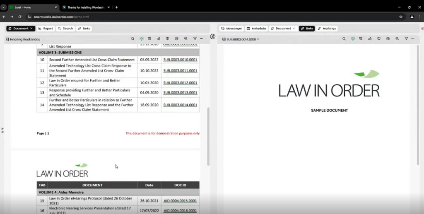Click the pie chart icon in right pane toolbar
Screen dimensions: 424x214
click(x=388, y=39)
